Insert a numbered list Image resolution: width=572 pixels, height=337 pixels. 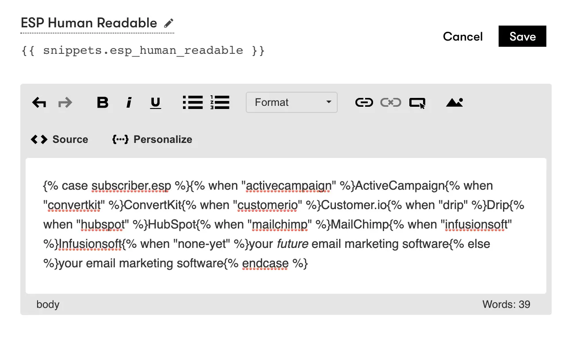[x=220, y=102]
